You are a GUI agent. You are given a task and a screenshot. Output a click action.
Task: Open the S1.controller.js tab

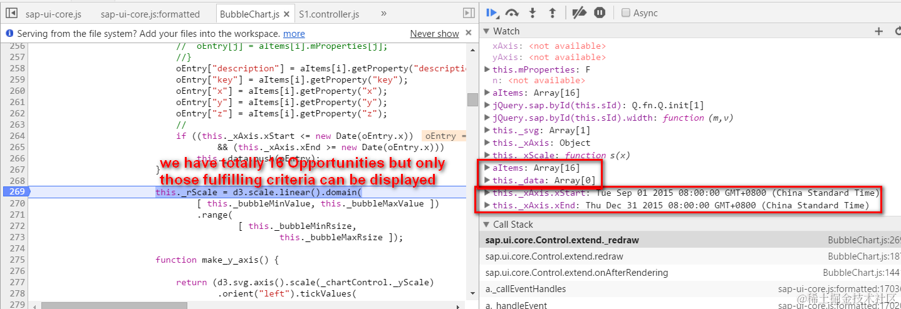tap(329, 14)
